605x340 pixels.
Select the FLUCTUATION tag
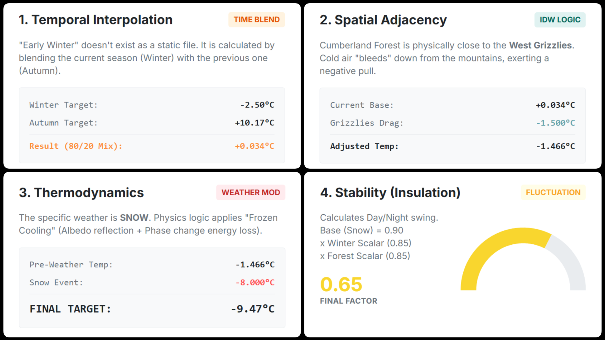[553, 192]
